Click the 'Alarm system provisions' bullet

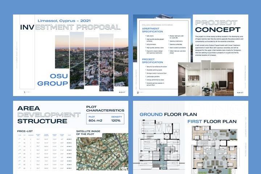pyautogui.click(x=178, y=48)
